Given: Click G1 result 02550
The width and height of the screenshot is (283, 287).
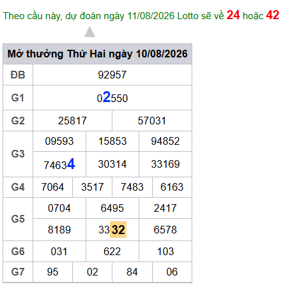Looking at the screenshot, I should 112,98.
